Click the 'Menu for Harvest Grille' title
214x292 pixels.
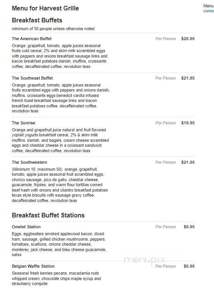coord(45,8)
